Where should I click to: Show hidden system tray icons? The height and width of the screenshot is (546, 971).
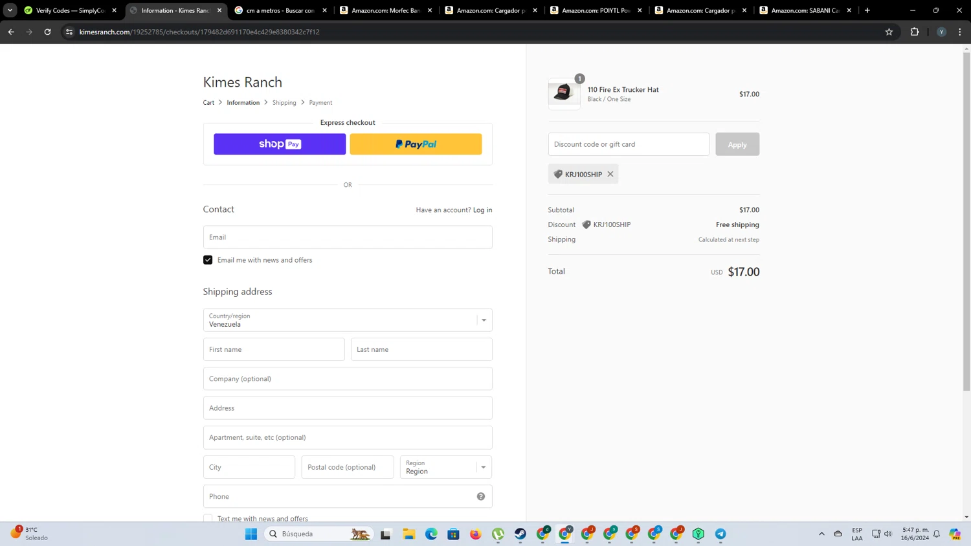[x=821, y=534]
